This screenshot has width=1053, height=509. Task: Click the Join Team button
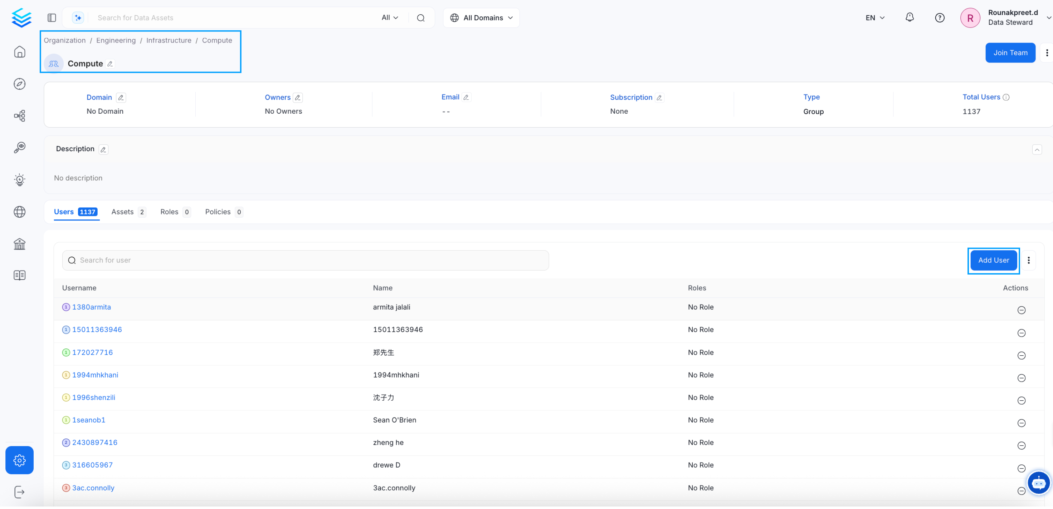coord(1010,53)
